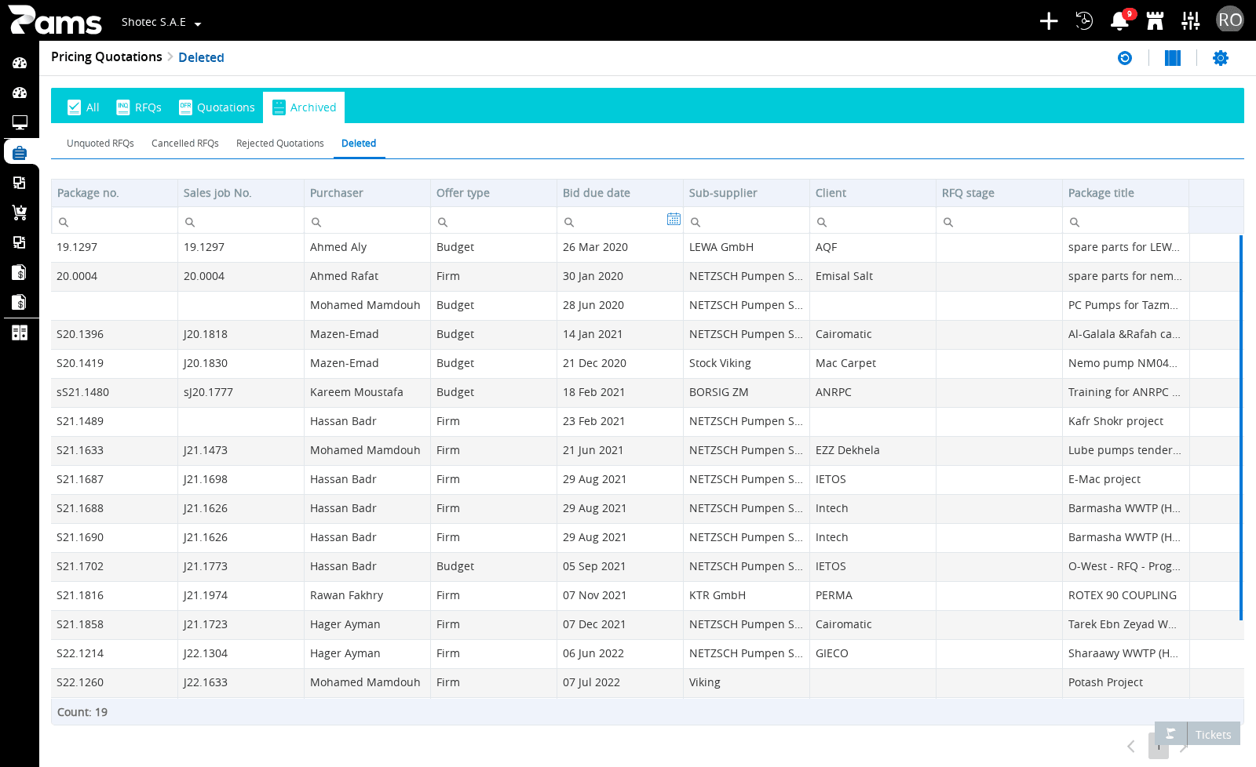Click the Package title filter field
The width and height of the screenshot is (1256, 767).
(1126, 221)
